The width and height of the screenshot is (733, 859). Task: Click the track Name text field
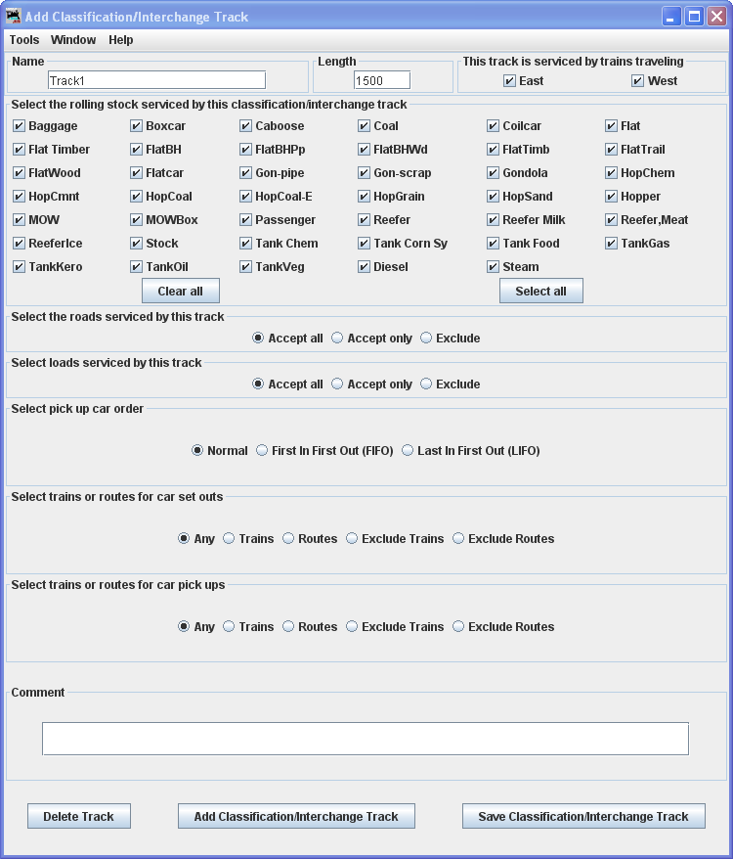click(x=156, y=80)
